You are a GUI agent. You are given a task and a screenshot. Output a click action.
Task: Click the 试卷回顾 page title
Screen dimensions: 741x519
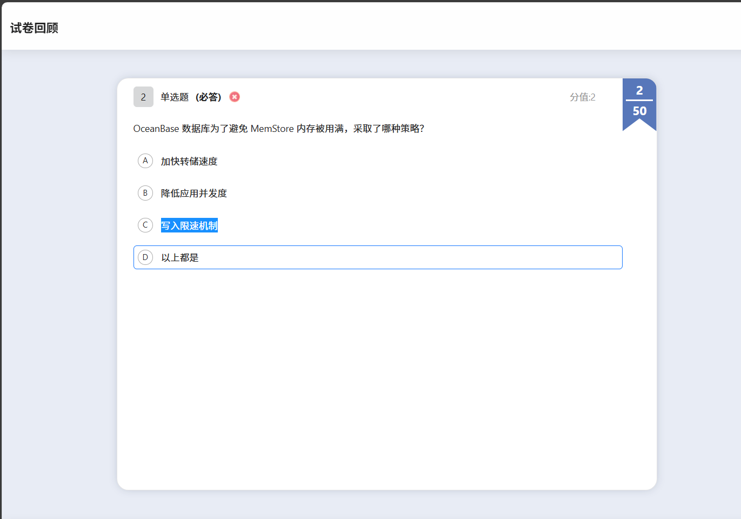pos(34,28)
